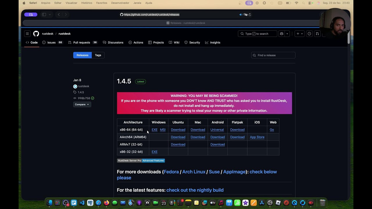
Task: Reload page with Safari refresh icon
Action: pos(250,15)
